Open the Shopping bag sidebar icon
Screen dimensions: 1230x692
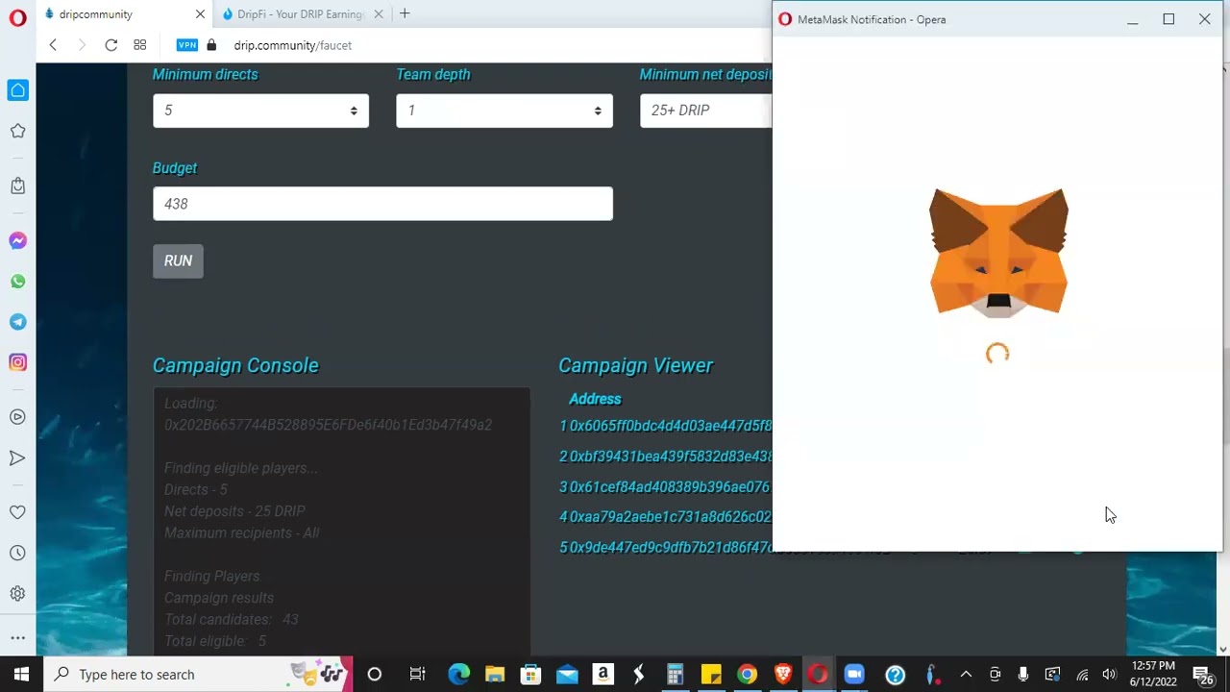17,185
